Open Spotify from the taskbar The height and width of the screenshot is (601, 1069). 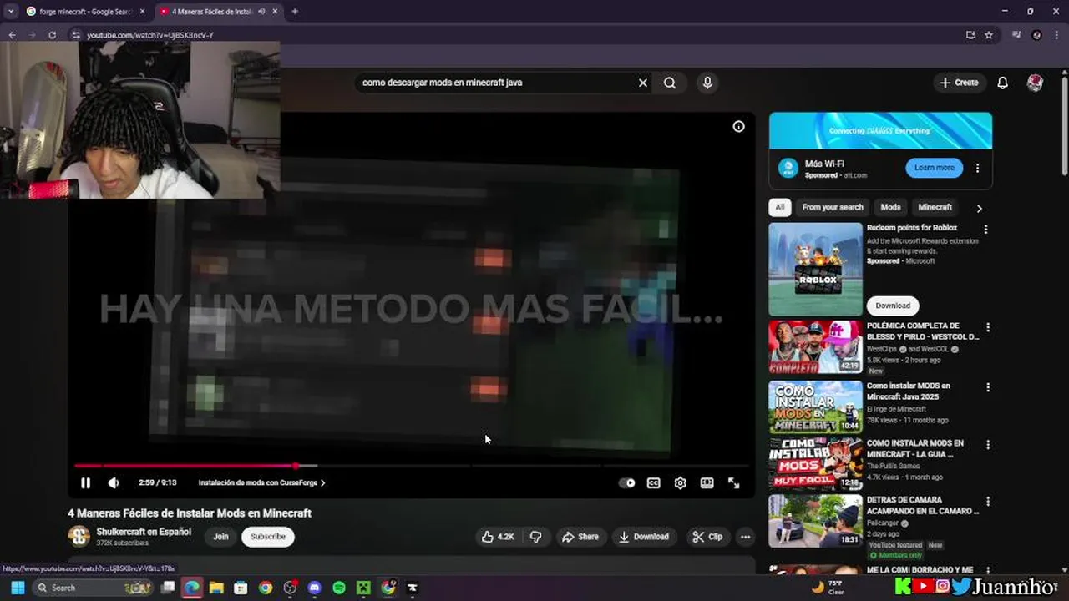pyautogui.click(x=338, y=588)
